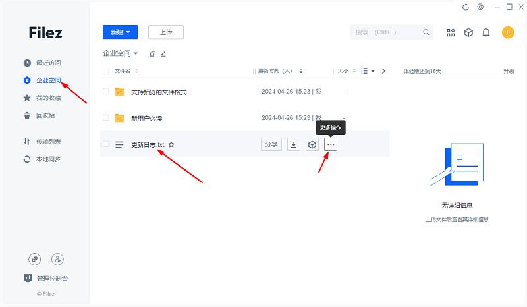Select 企业空间 in the sidebar
The width and height of the screenshot is (527, 307).
[x=42, y=80]
